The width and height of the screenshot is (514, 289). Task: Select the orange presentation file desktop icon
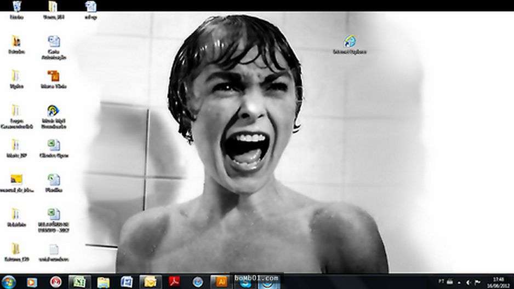click(x=54, y=79)
